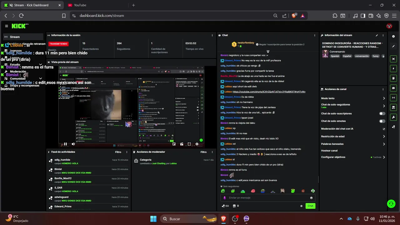Mute the stream preview volume icon
This screenshot has height=225, width=400.
[73, 144]
